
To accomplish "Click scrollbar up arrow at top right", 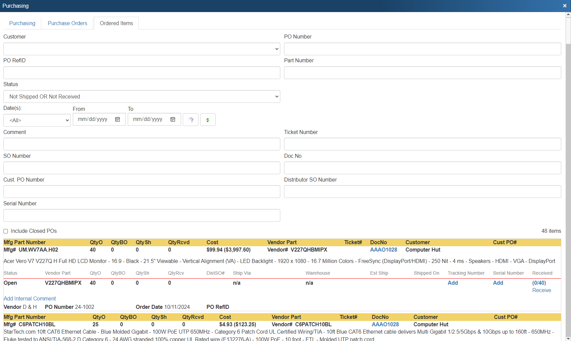I will point(568,15).
